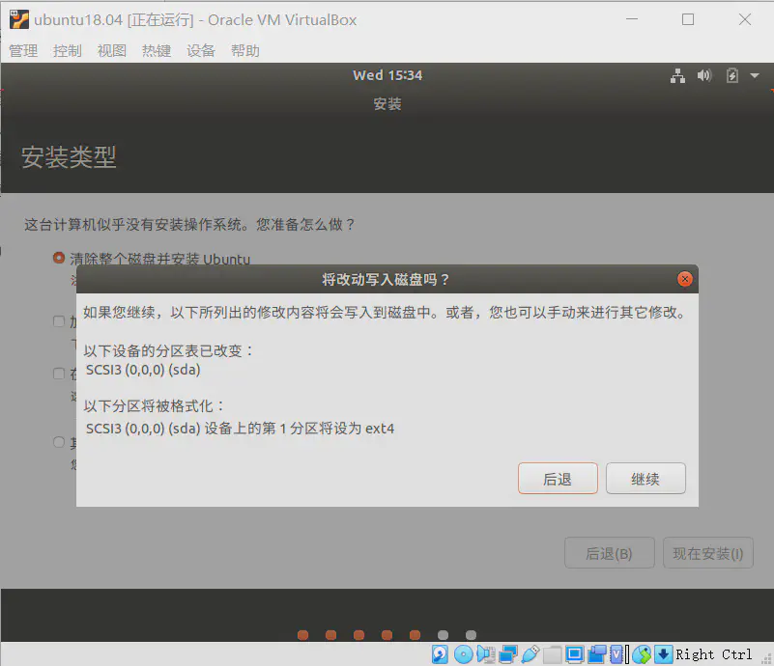Click the USB devices status icon

[x=530, y=654]
